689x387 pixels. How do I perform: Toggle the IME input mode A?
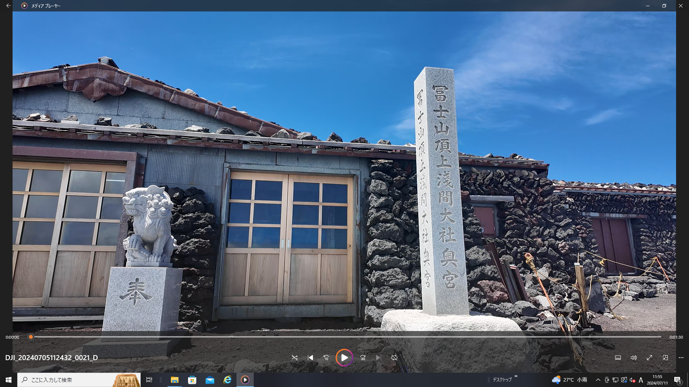pos(641,380)
